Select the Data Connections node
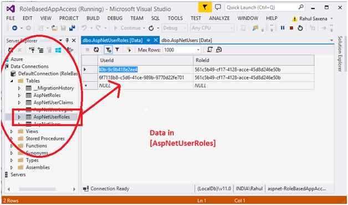Image resolution: width=348 pixels, height=205 pixels. [29, 66]
